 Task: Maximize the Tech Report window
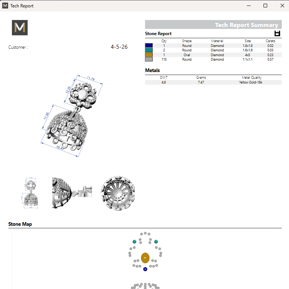click(x=265, y=6)
